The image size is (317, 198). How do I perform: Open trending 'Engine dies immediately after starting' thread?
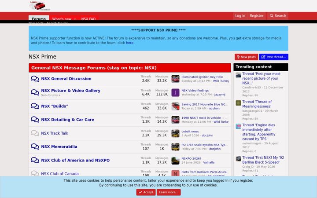pyautogui.click(x=259, y=132)
